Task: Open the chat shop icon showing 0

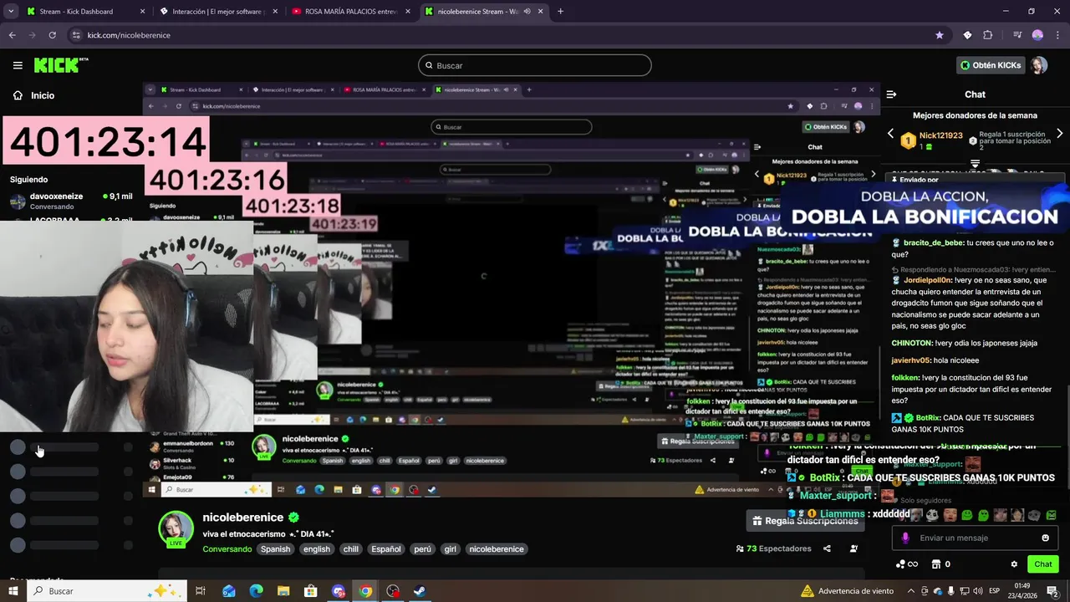Action: pos(940,564)
